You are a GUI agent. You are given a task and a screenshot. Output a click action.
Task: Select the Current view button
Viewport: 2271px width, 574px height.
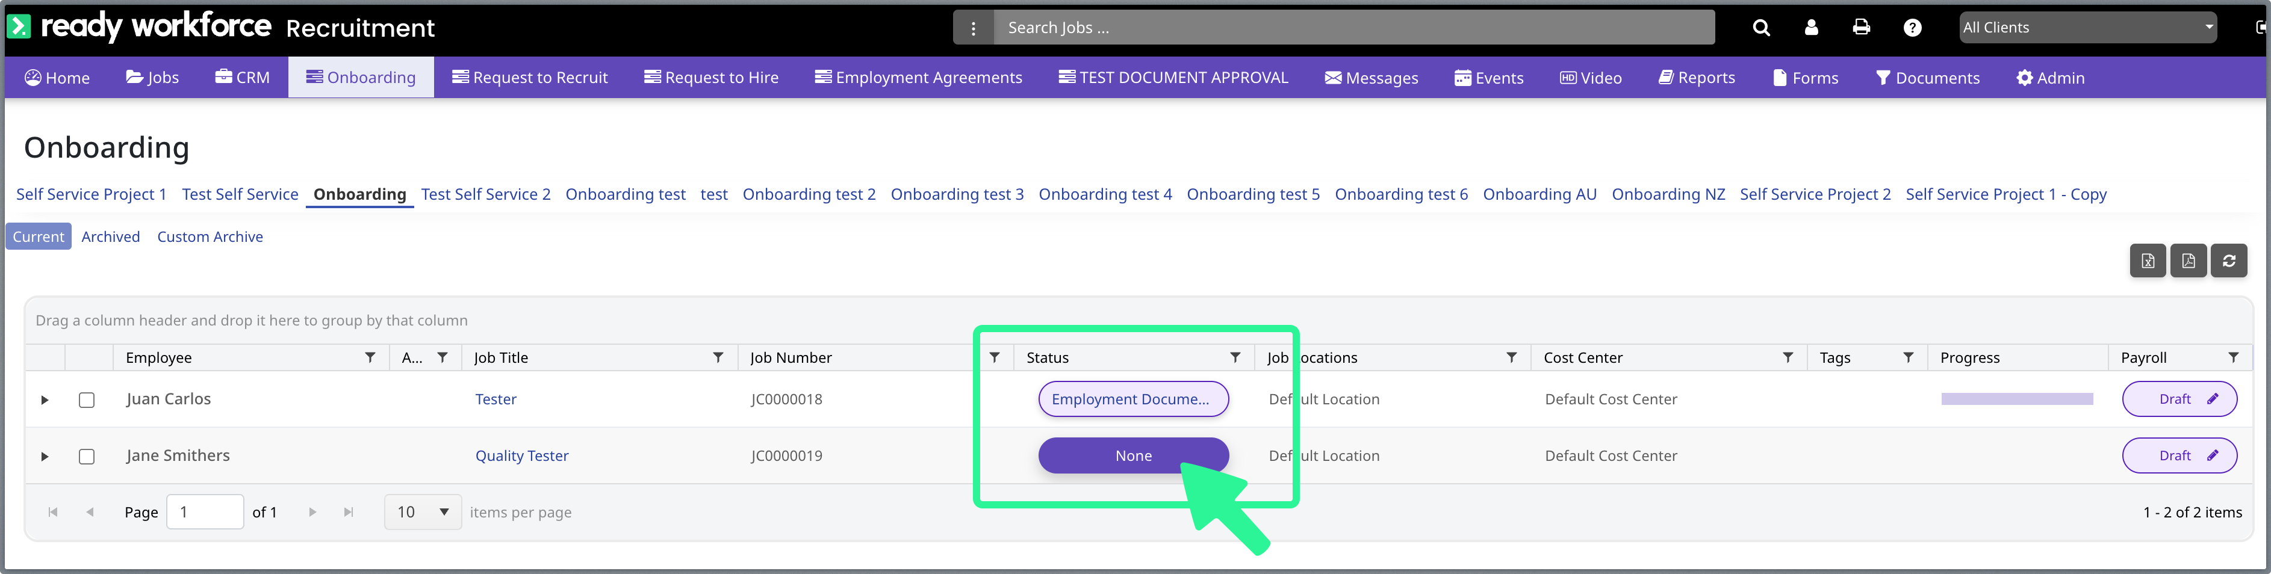39,237
